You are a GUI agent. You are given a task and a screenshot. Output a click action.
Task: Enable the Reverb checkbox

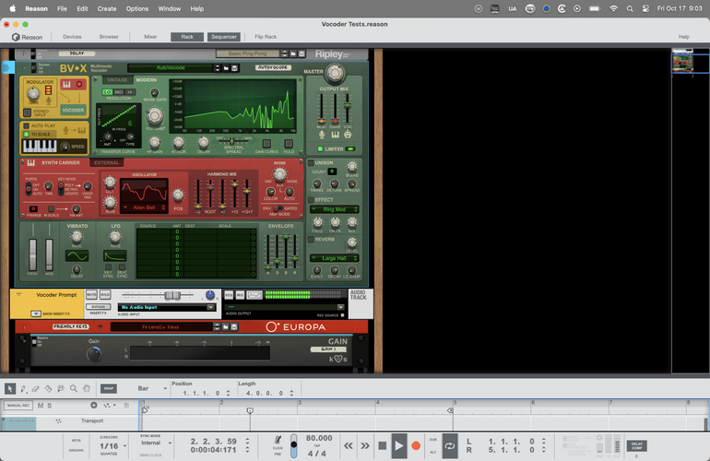pos(311,239)
